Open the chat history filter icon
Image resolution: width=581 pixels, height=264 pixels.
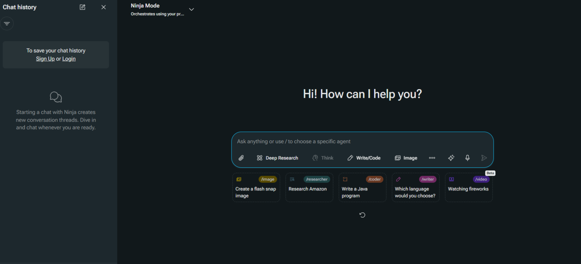[x=7, y=23]
